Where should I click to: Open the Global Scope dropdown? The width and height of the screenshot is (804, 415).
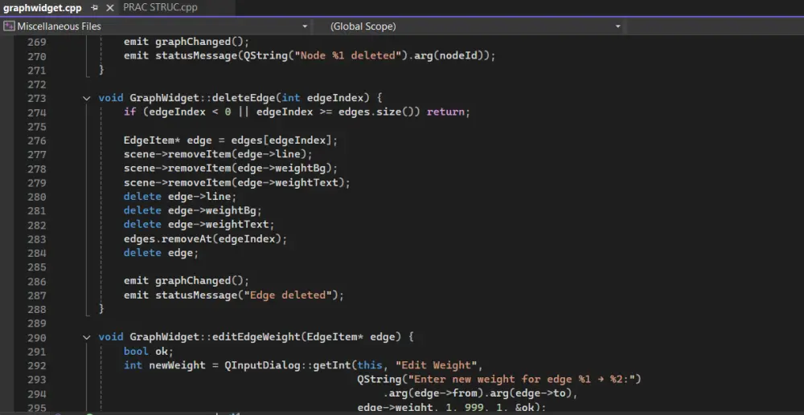pyautogui.click(x=617, y=26)
